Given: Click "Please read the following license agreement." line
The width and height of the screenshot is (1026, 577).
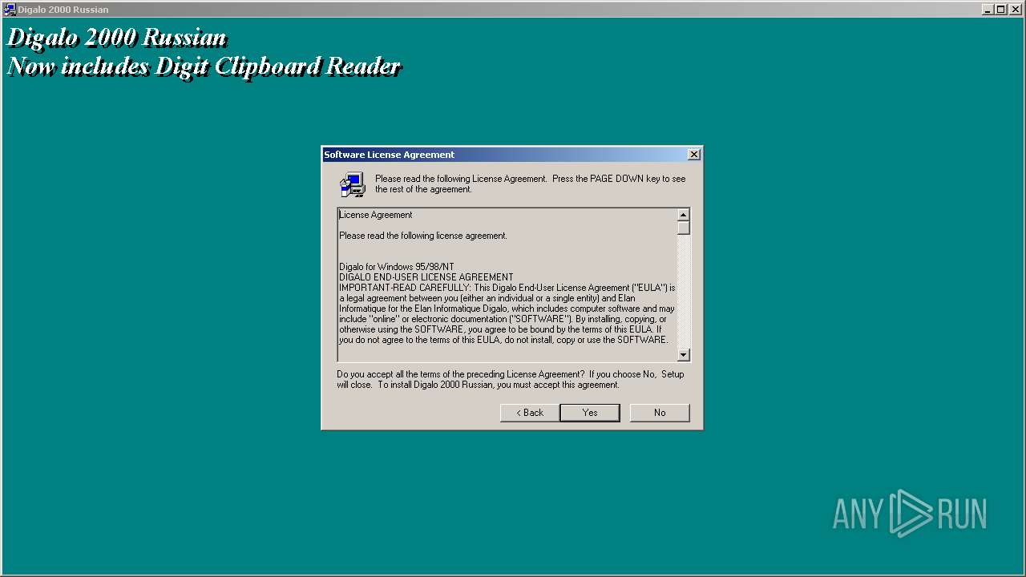Looking at the screenshot, I should coord(422,236).
